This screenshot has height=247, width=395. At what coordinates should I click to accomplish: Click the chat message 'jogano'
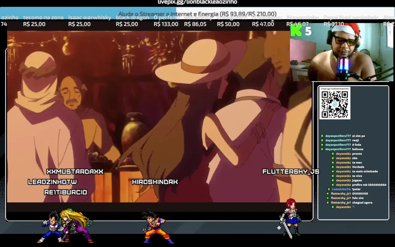(x=357, y=180)
